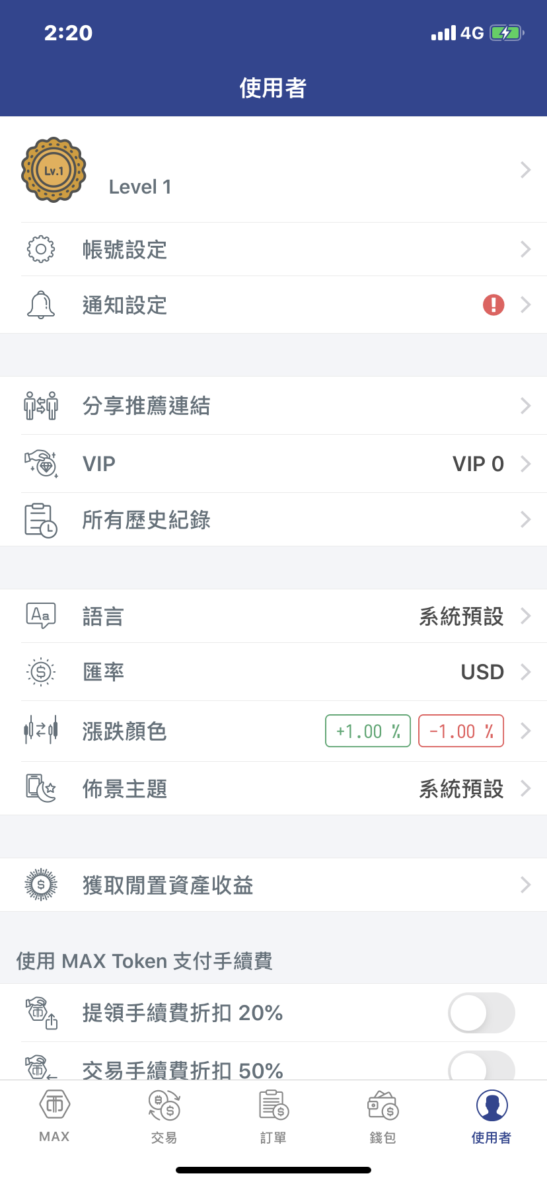Screen dimensions: 547x1184
Task: Expand 佈景主題 theme options chevron
Action: [526, 788]
